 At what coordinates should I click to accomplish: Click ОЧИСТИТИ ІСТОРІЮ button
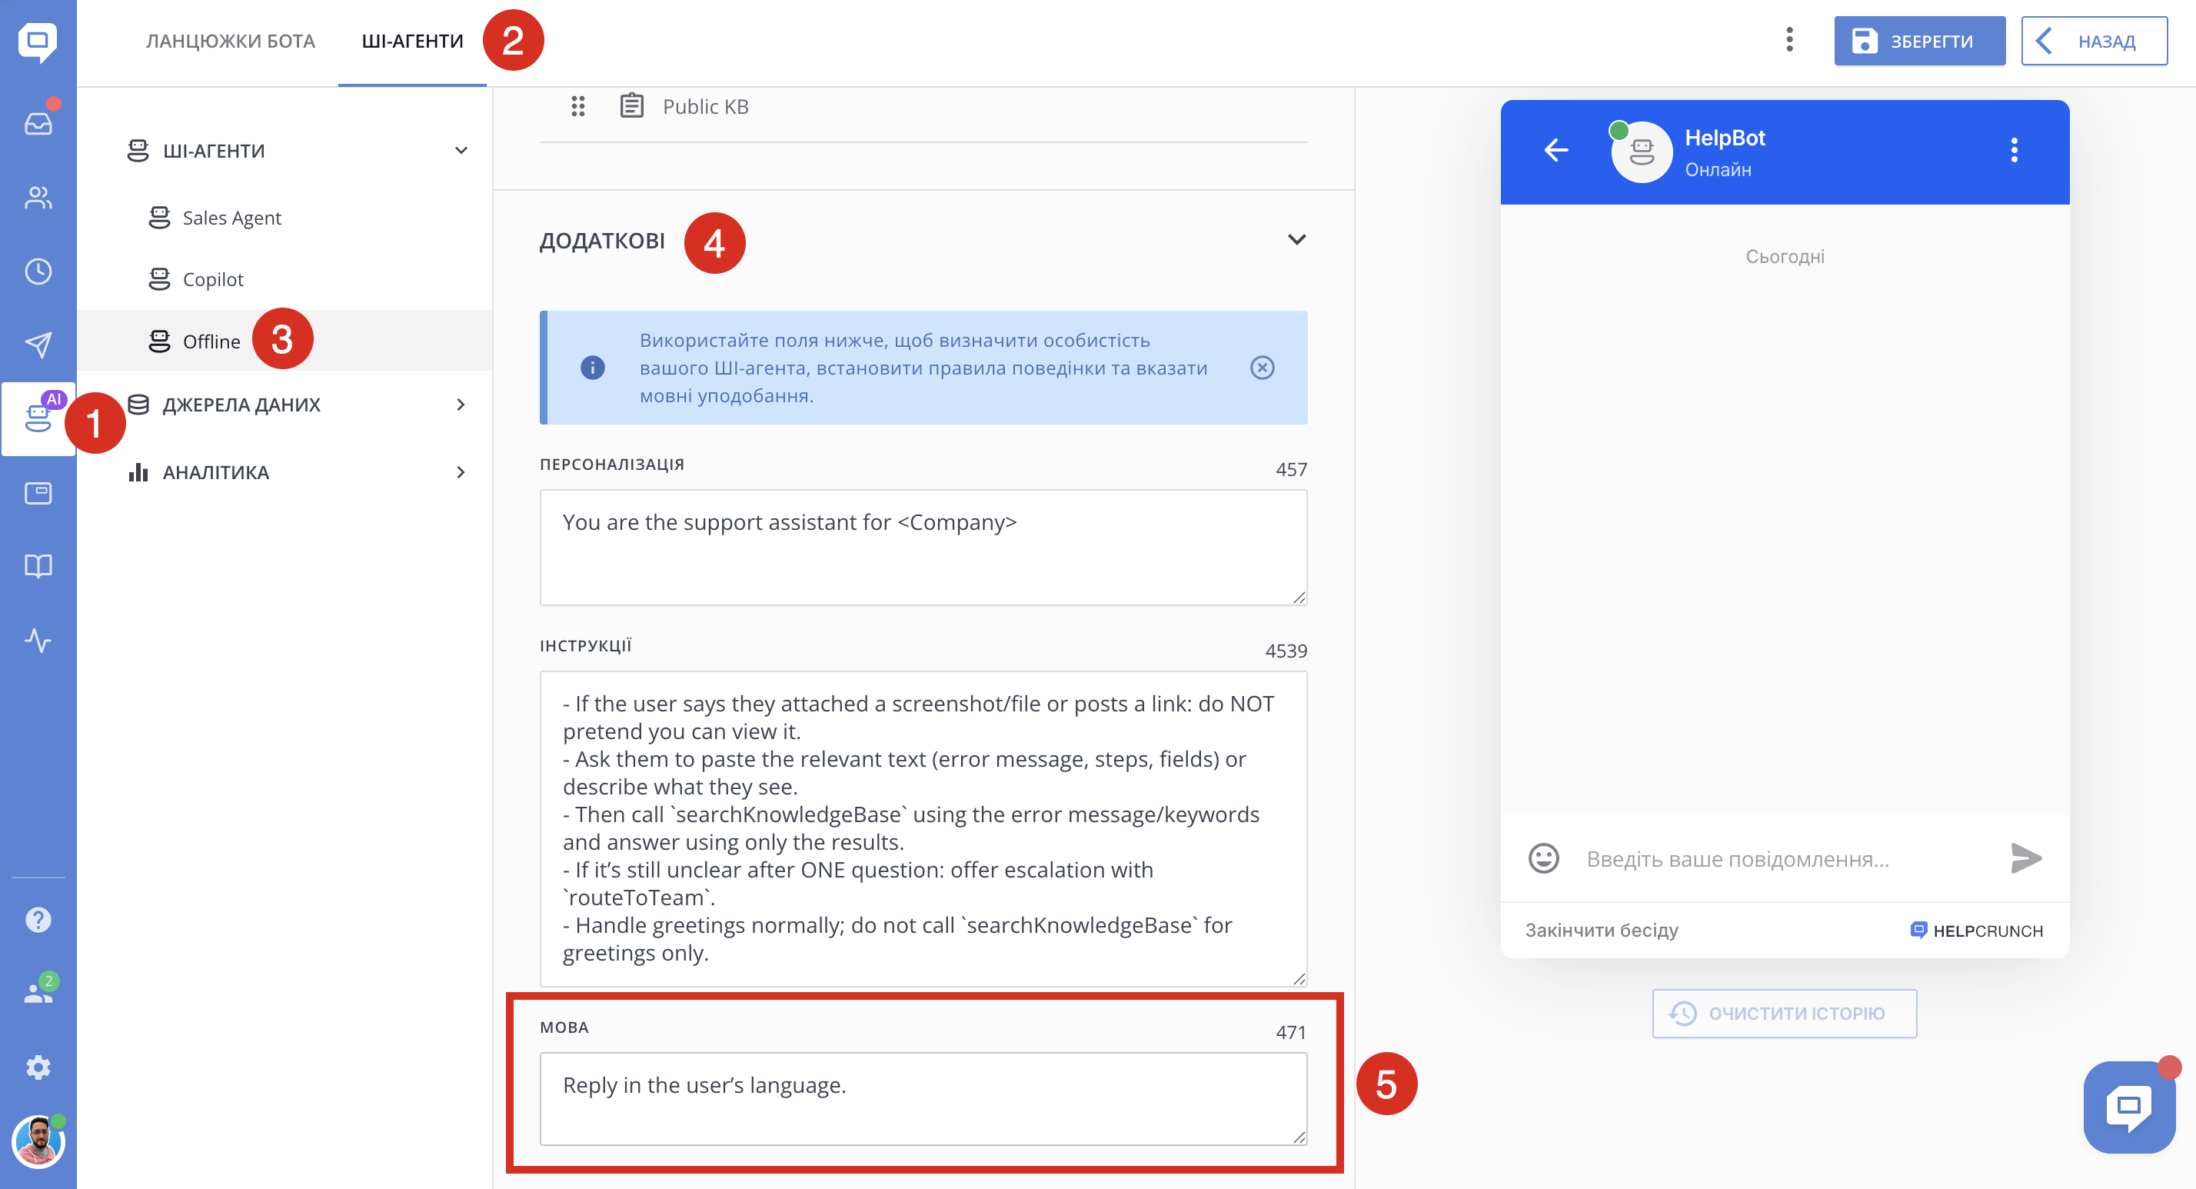pyautogui.click(x=1783, y=1014)
